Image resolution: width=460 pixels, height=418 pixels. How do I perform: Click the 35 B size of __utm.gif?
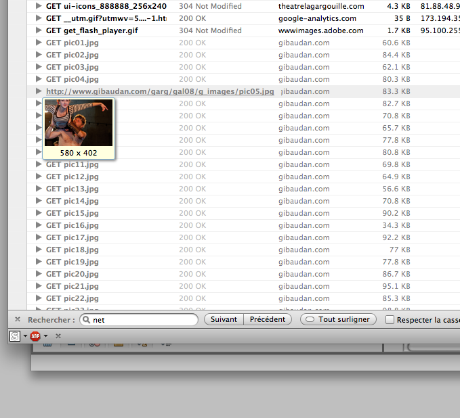coord(402,18)
